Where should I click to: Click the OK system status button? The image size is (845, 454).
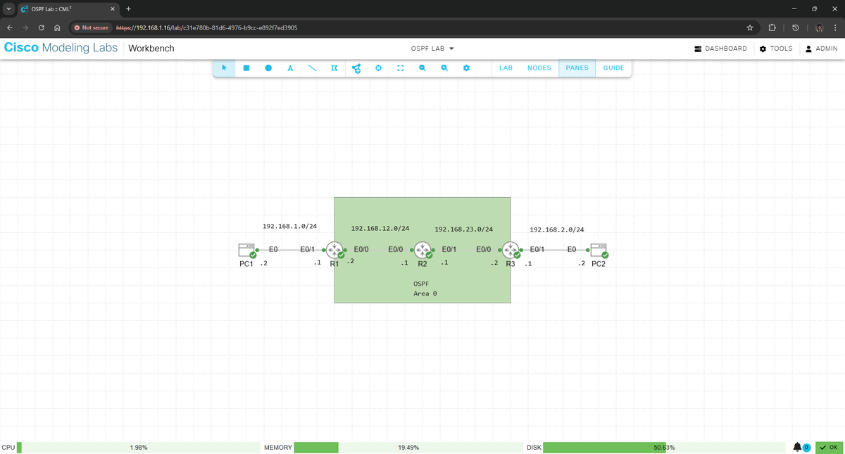[829, 447]
